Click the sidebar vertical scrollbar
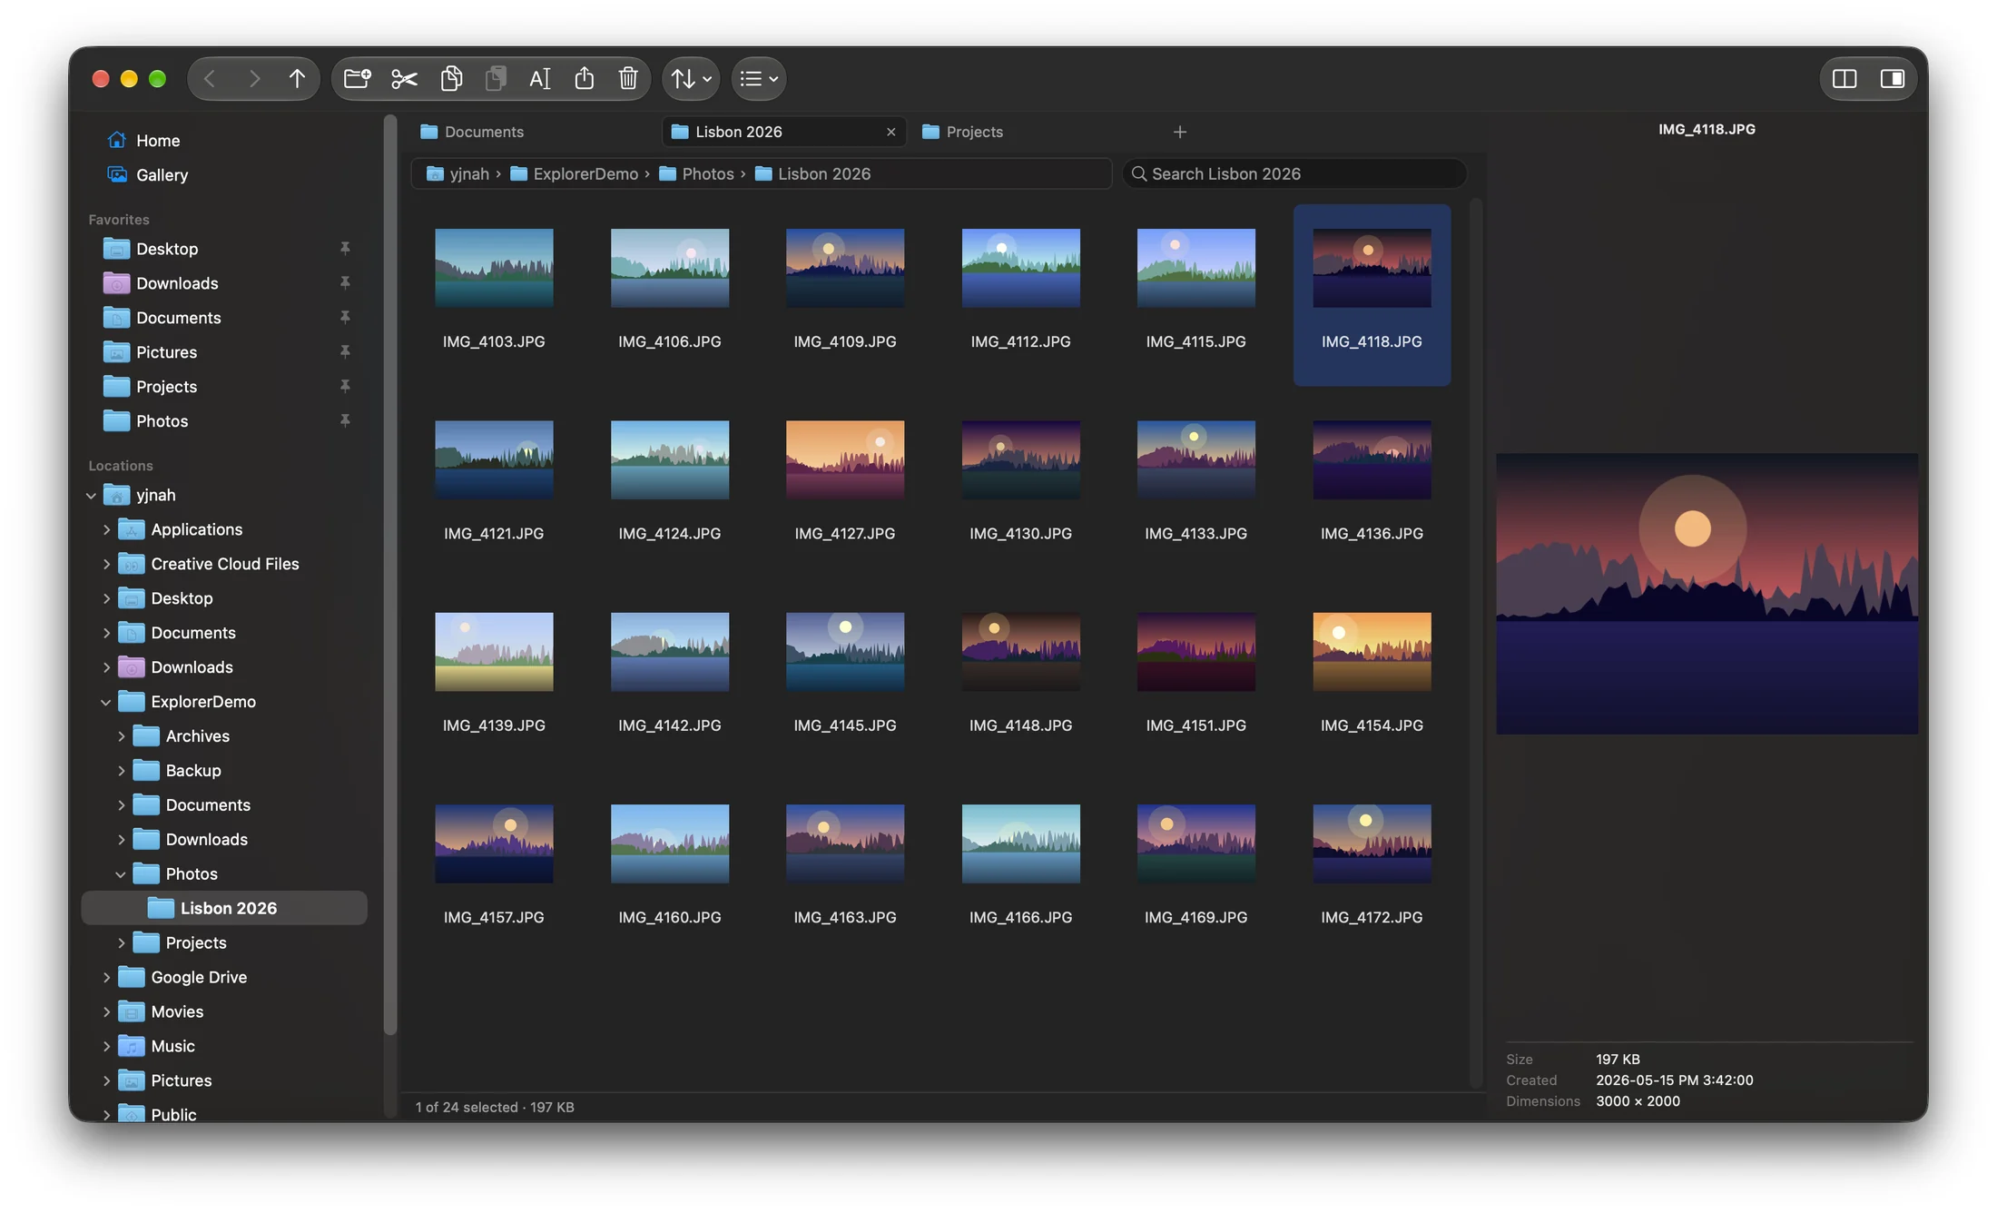 390,574
